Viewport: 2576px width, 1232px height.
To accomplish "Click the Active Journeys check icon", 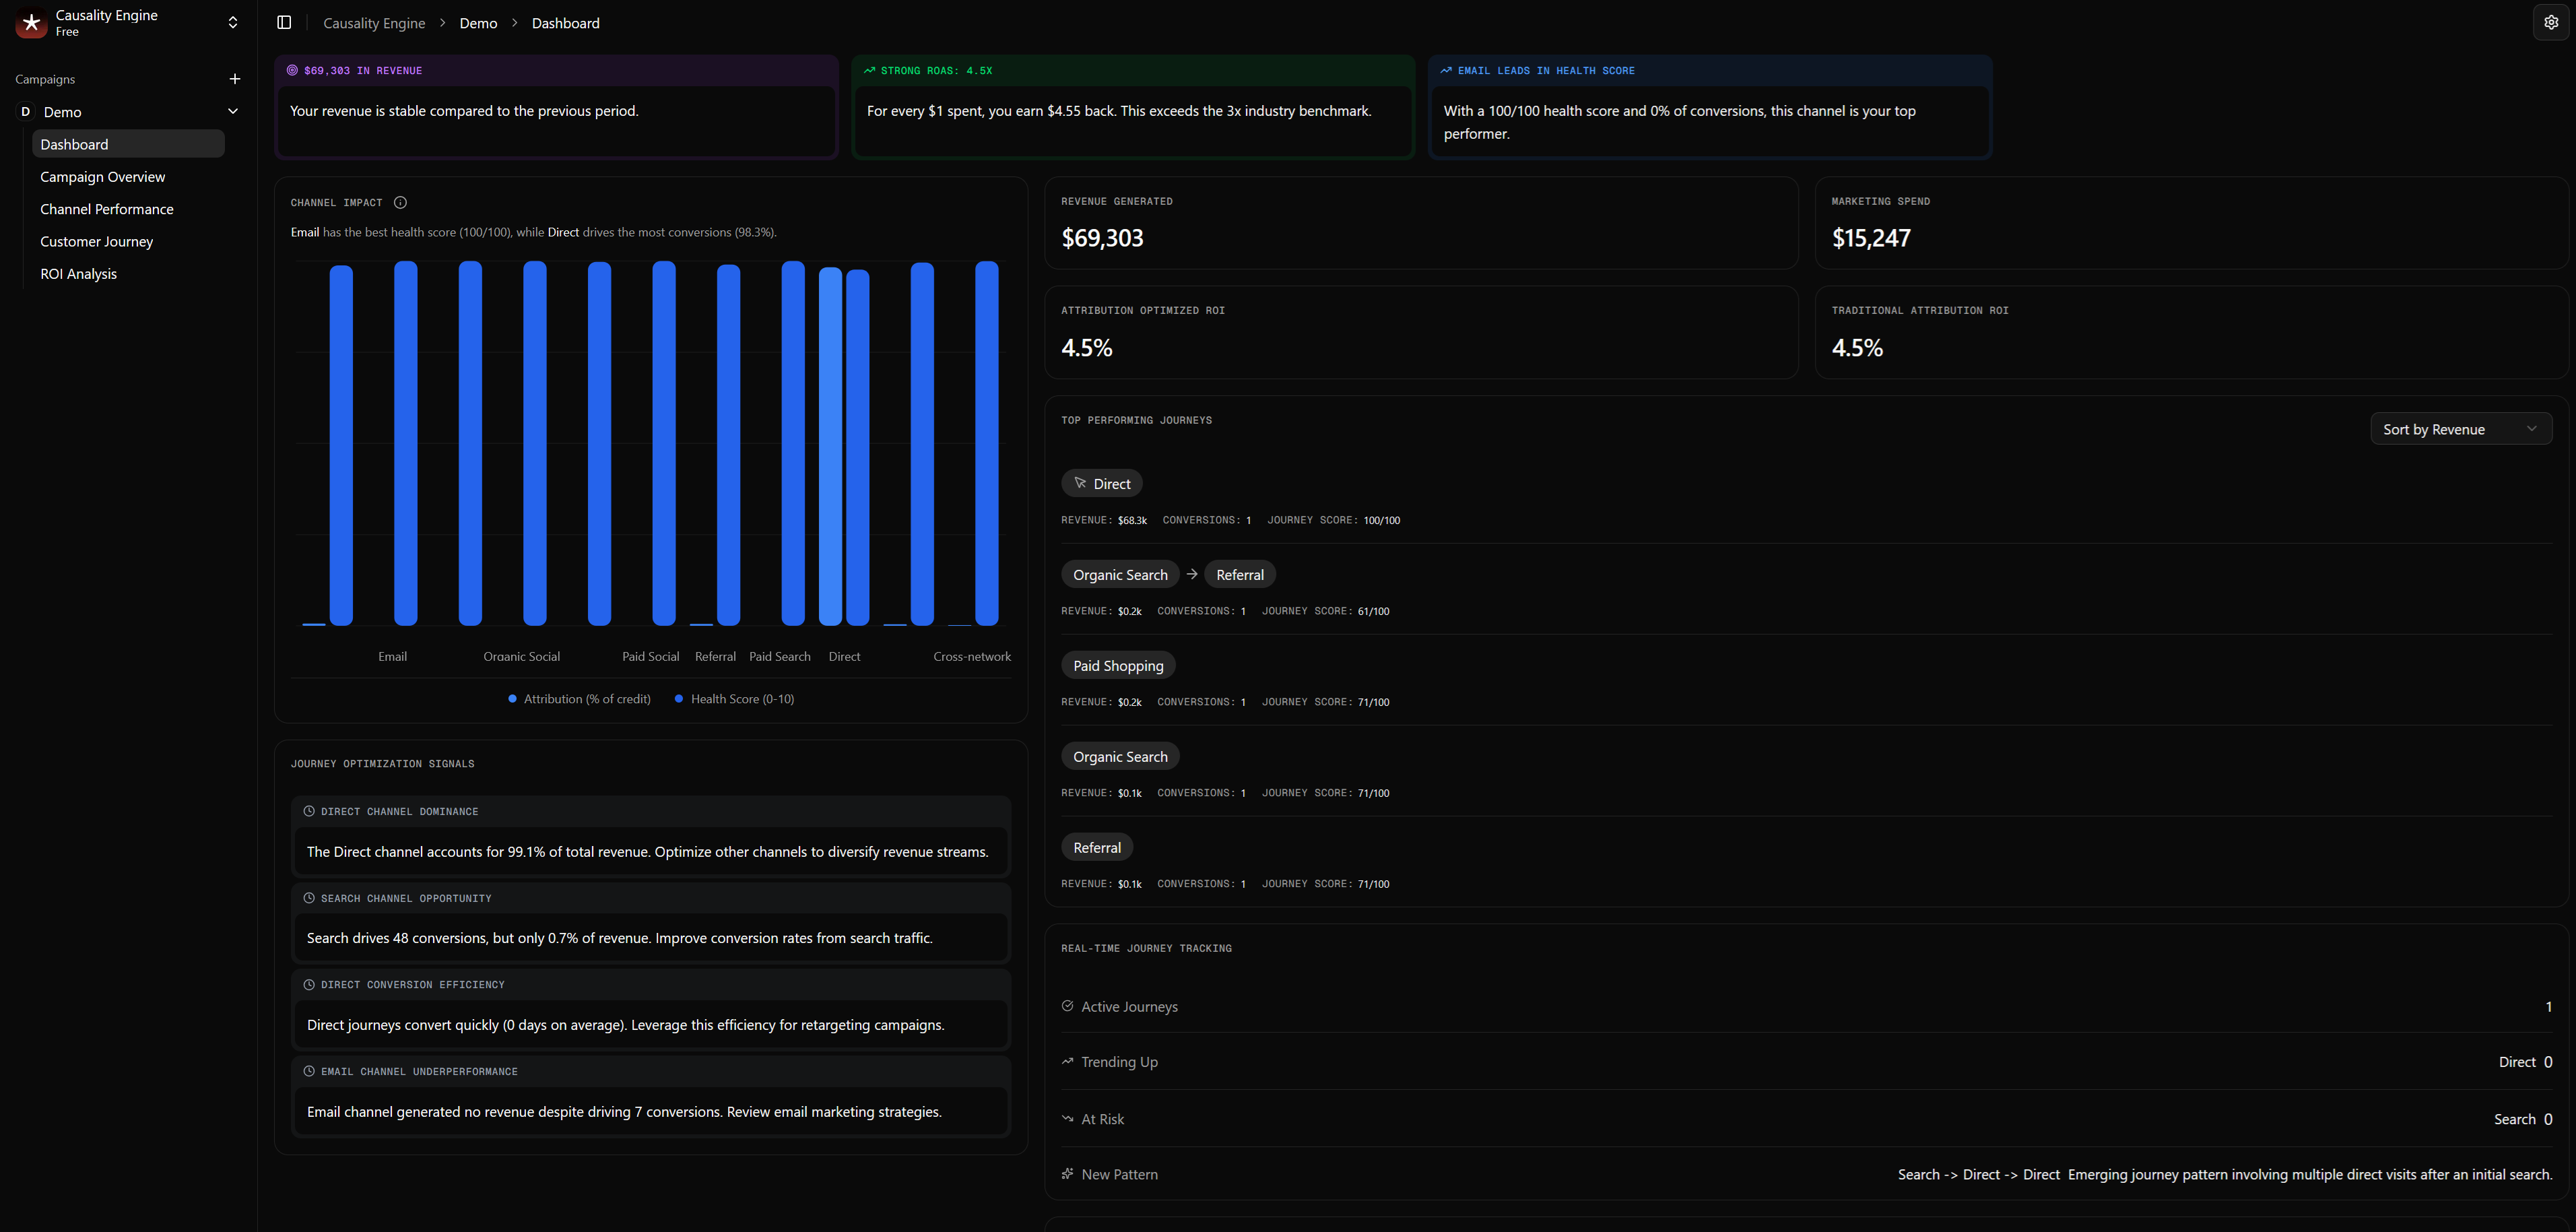I will (x=1067, y=1006).
